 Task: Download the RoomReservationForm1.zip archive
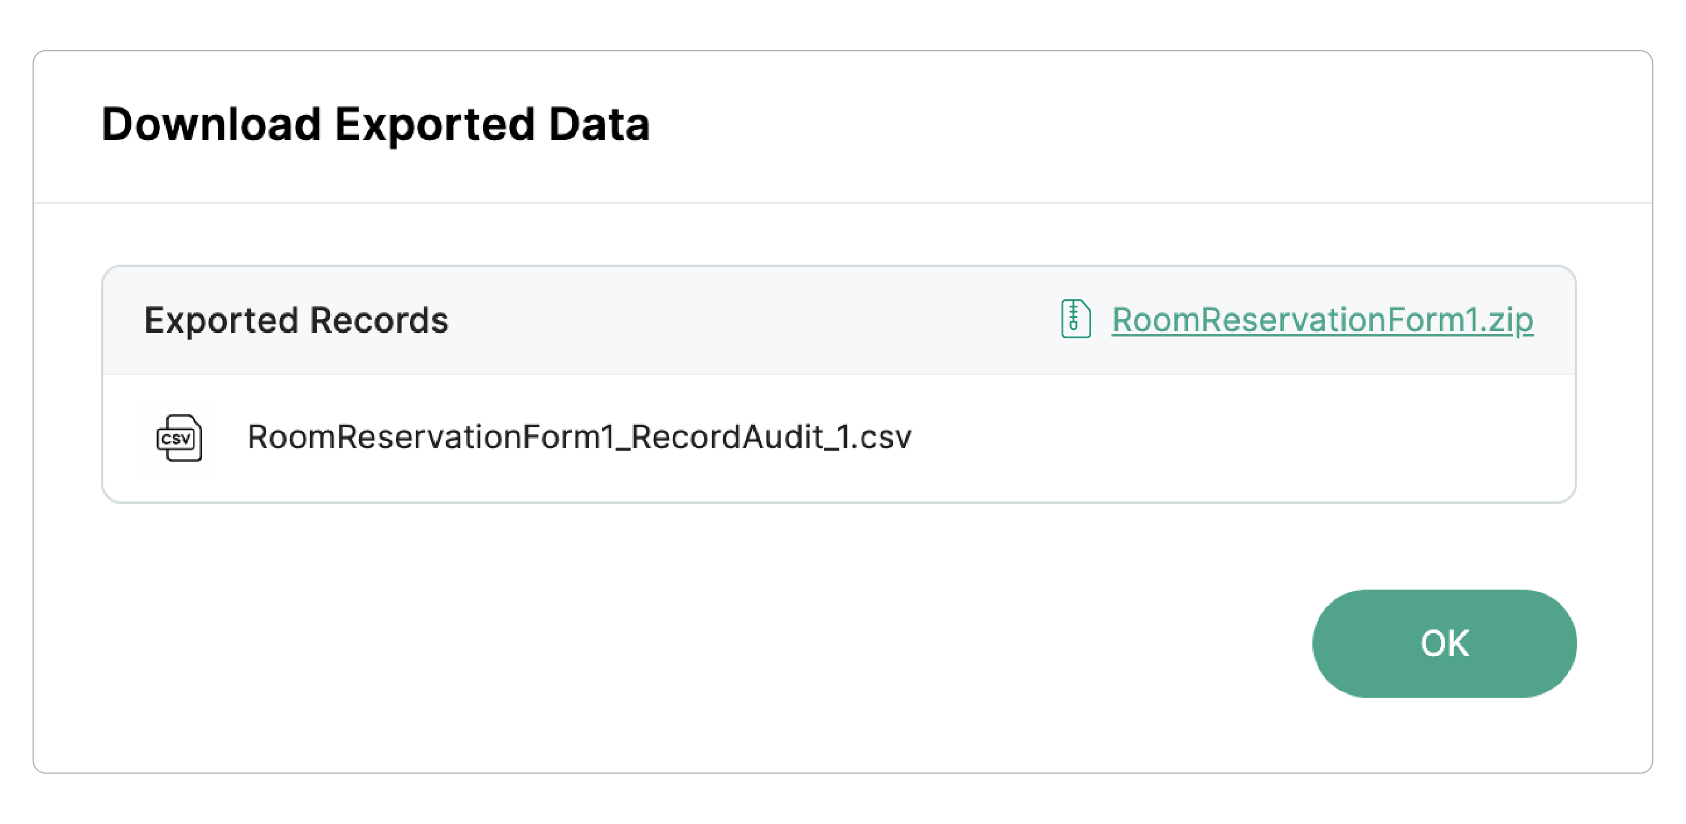tap(1321, 320)
